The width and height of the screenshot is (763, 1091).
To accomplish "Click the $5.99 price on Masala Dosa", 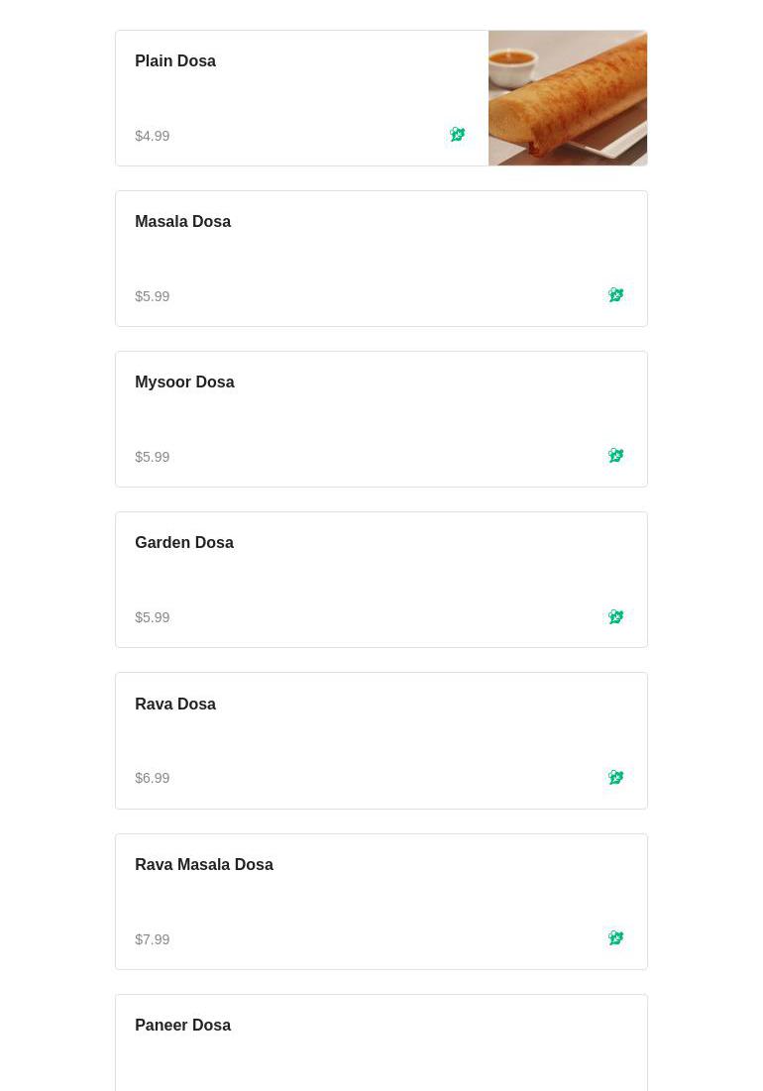I will pos(153,296).
